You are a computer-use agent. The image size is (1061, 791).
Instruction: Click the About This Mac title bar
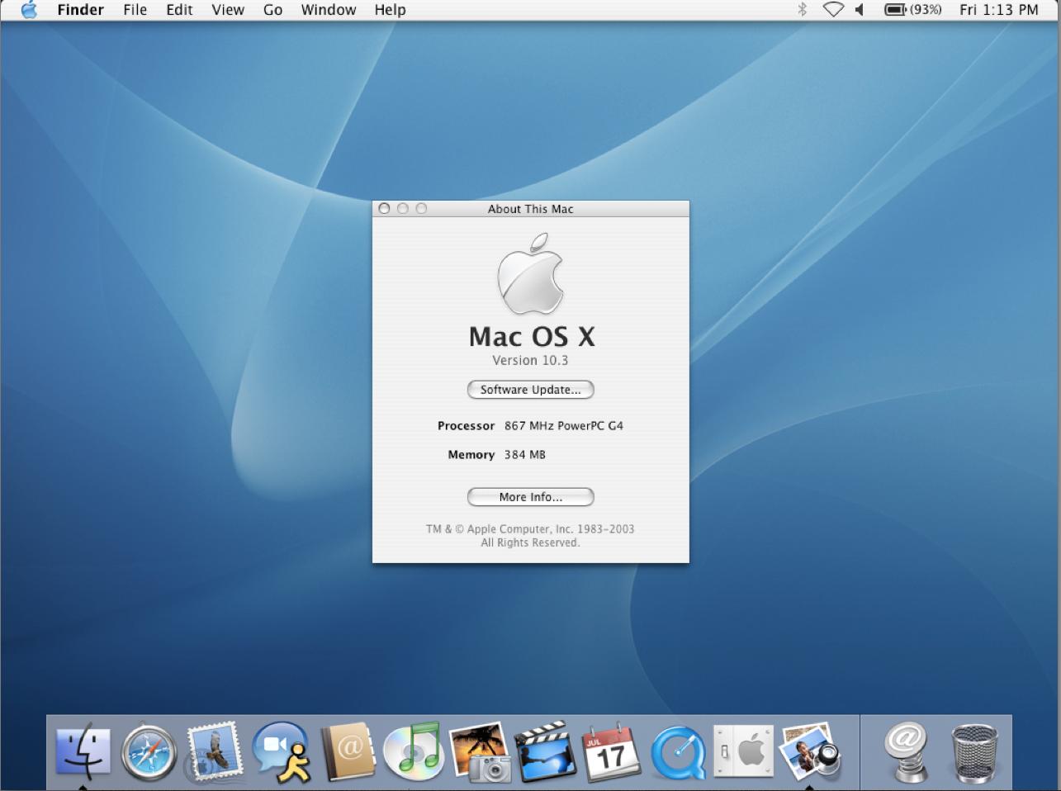[x=530, y=209]
